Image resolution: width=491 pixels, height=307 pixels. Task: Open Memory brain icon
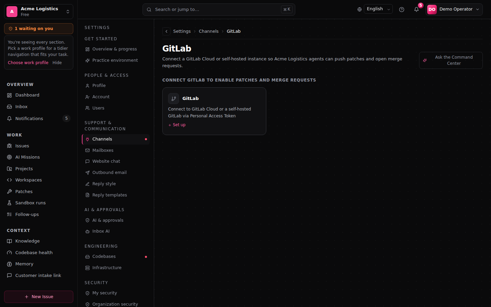pos(10,264)
